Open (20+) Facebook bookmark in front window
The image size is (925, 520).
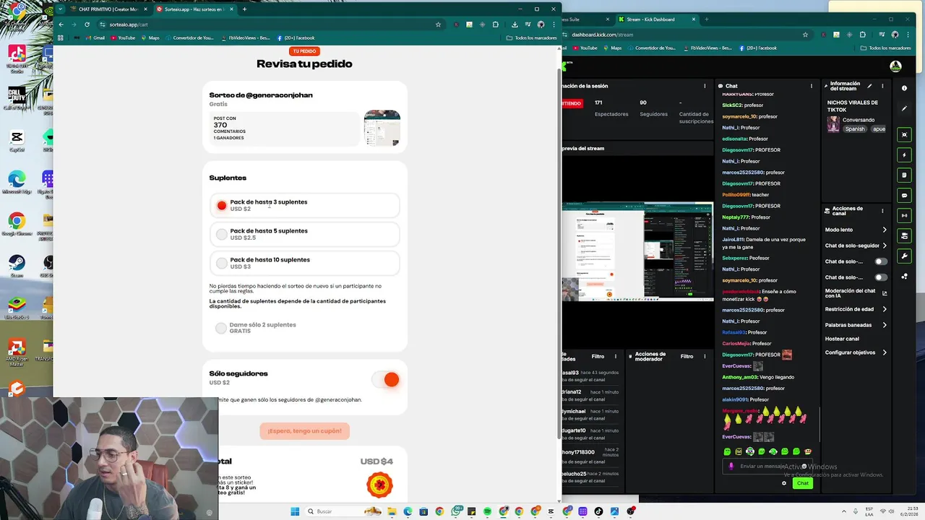[x=296, y=38]
